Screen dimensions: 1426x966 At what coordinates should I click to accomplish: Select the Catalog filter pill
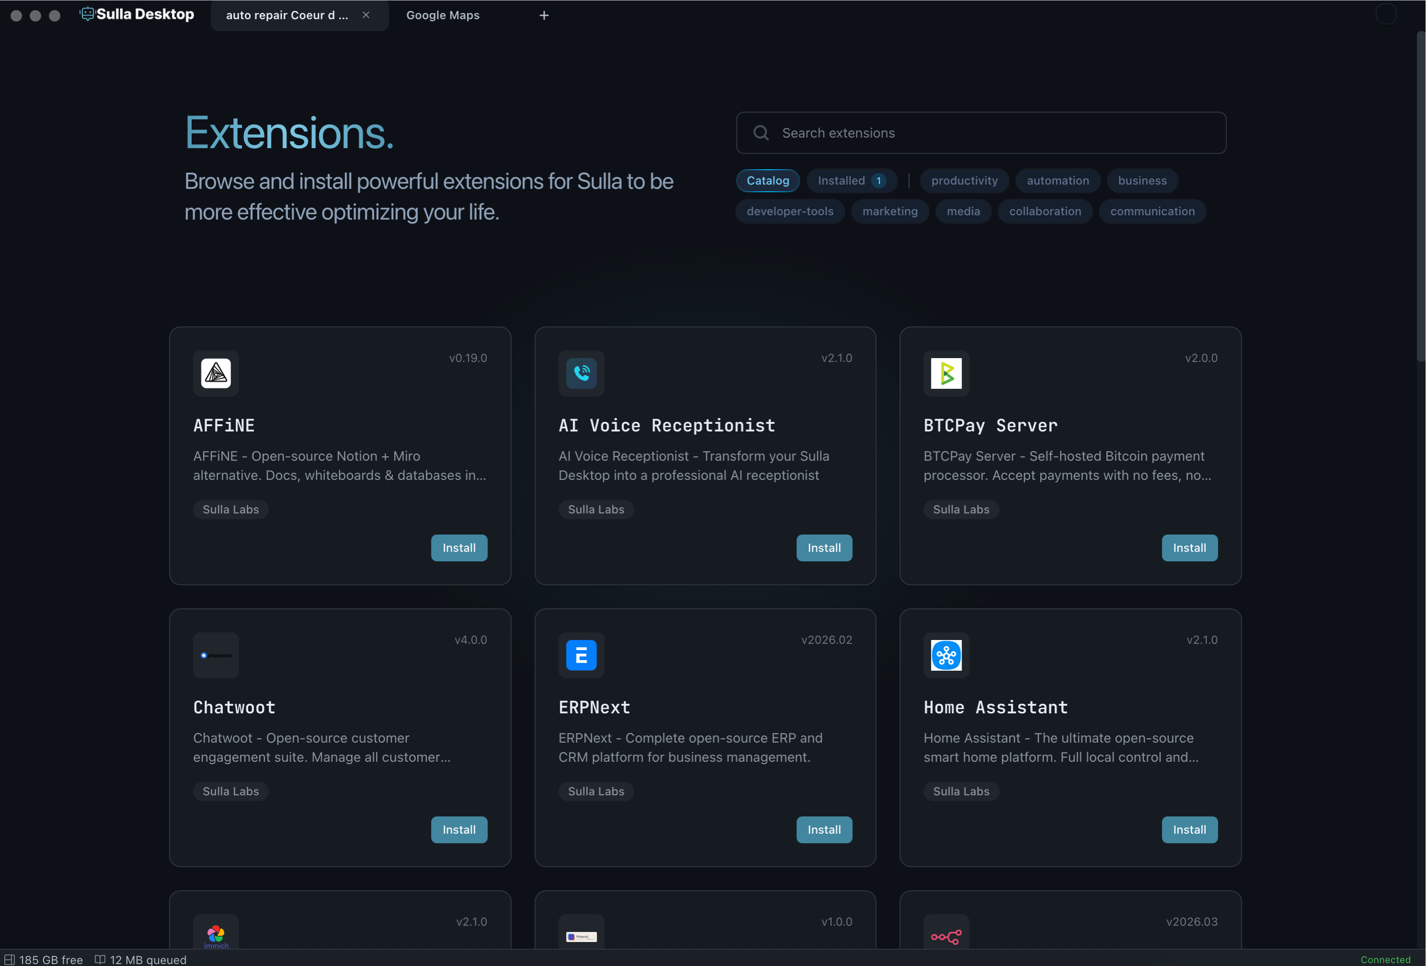768,180
